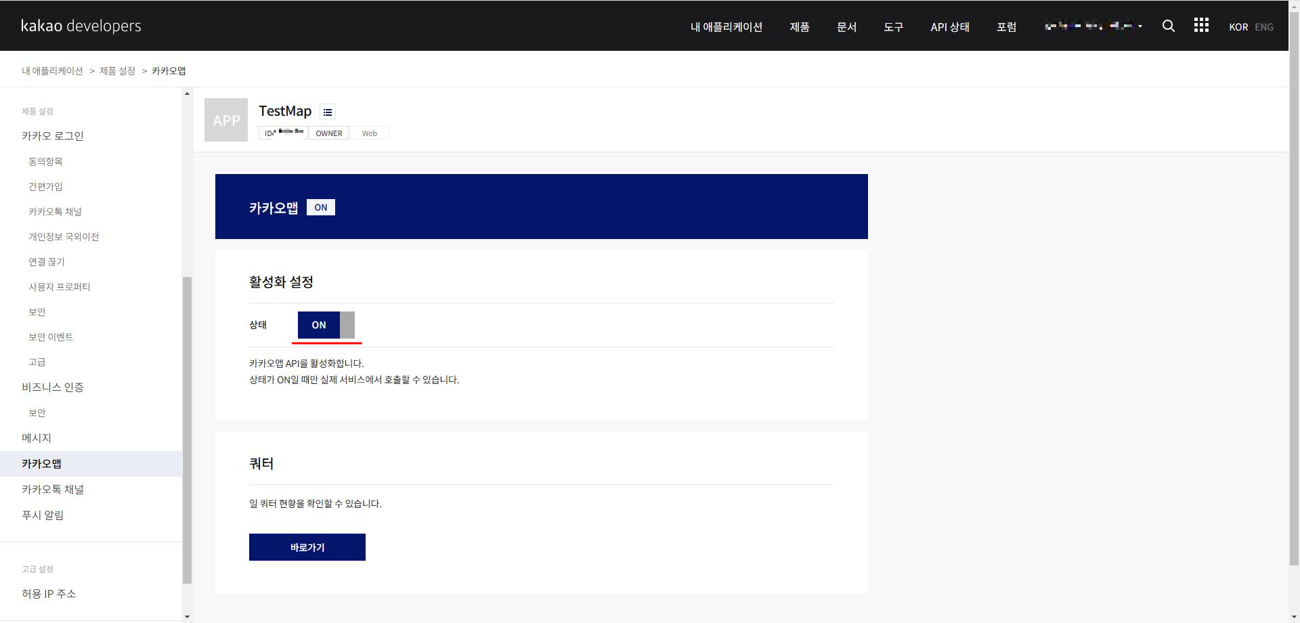Screen dimensions: 1300x623
Task: Click the 쿼터 heading
Action: click(x=261, y=464)
